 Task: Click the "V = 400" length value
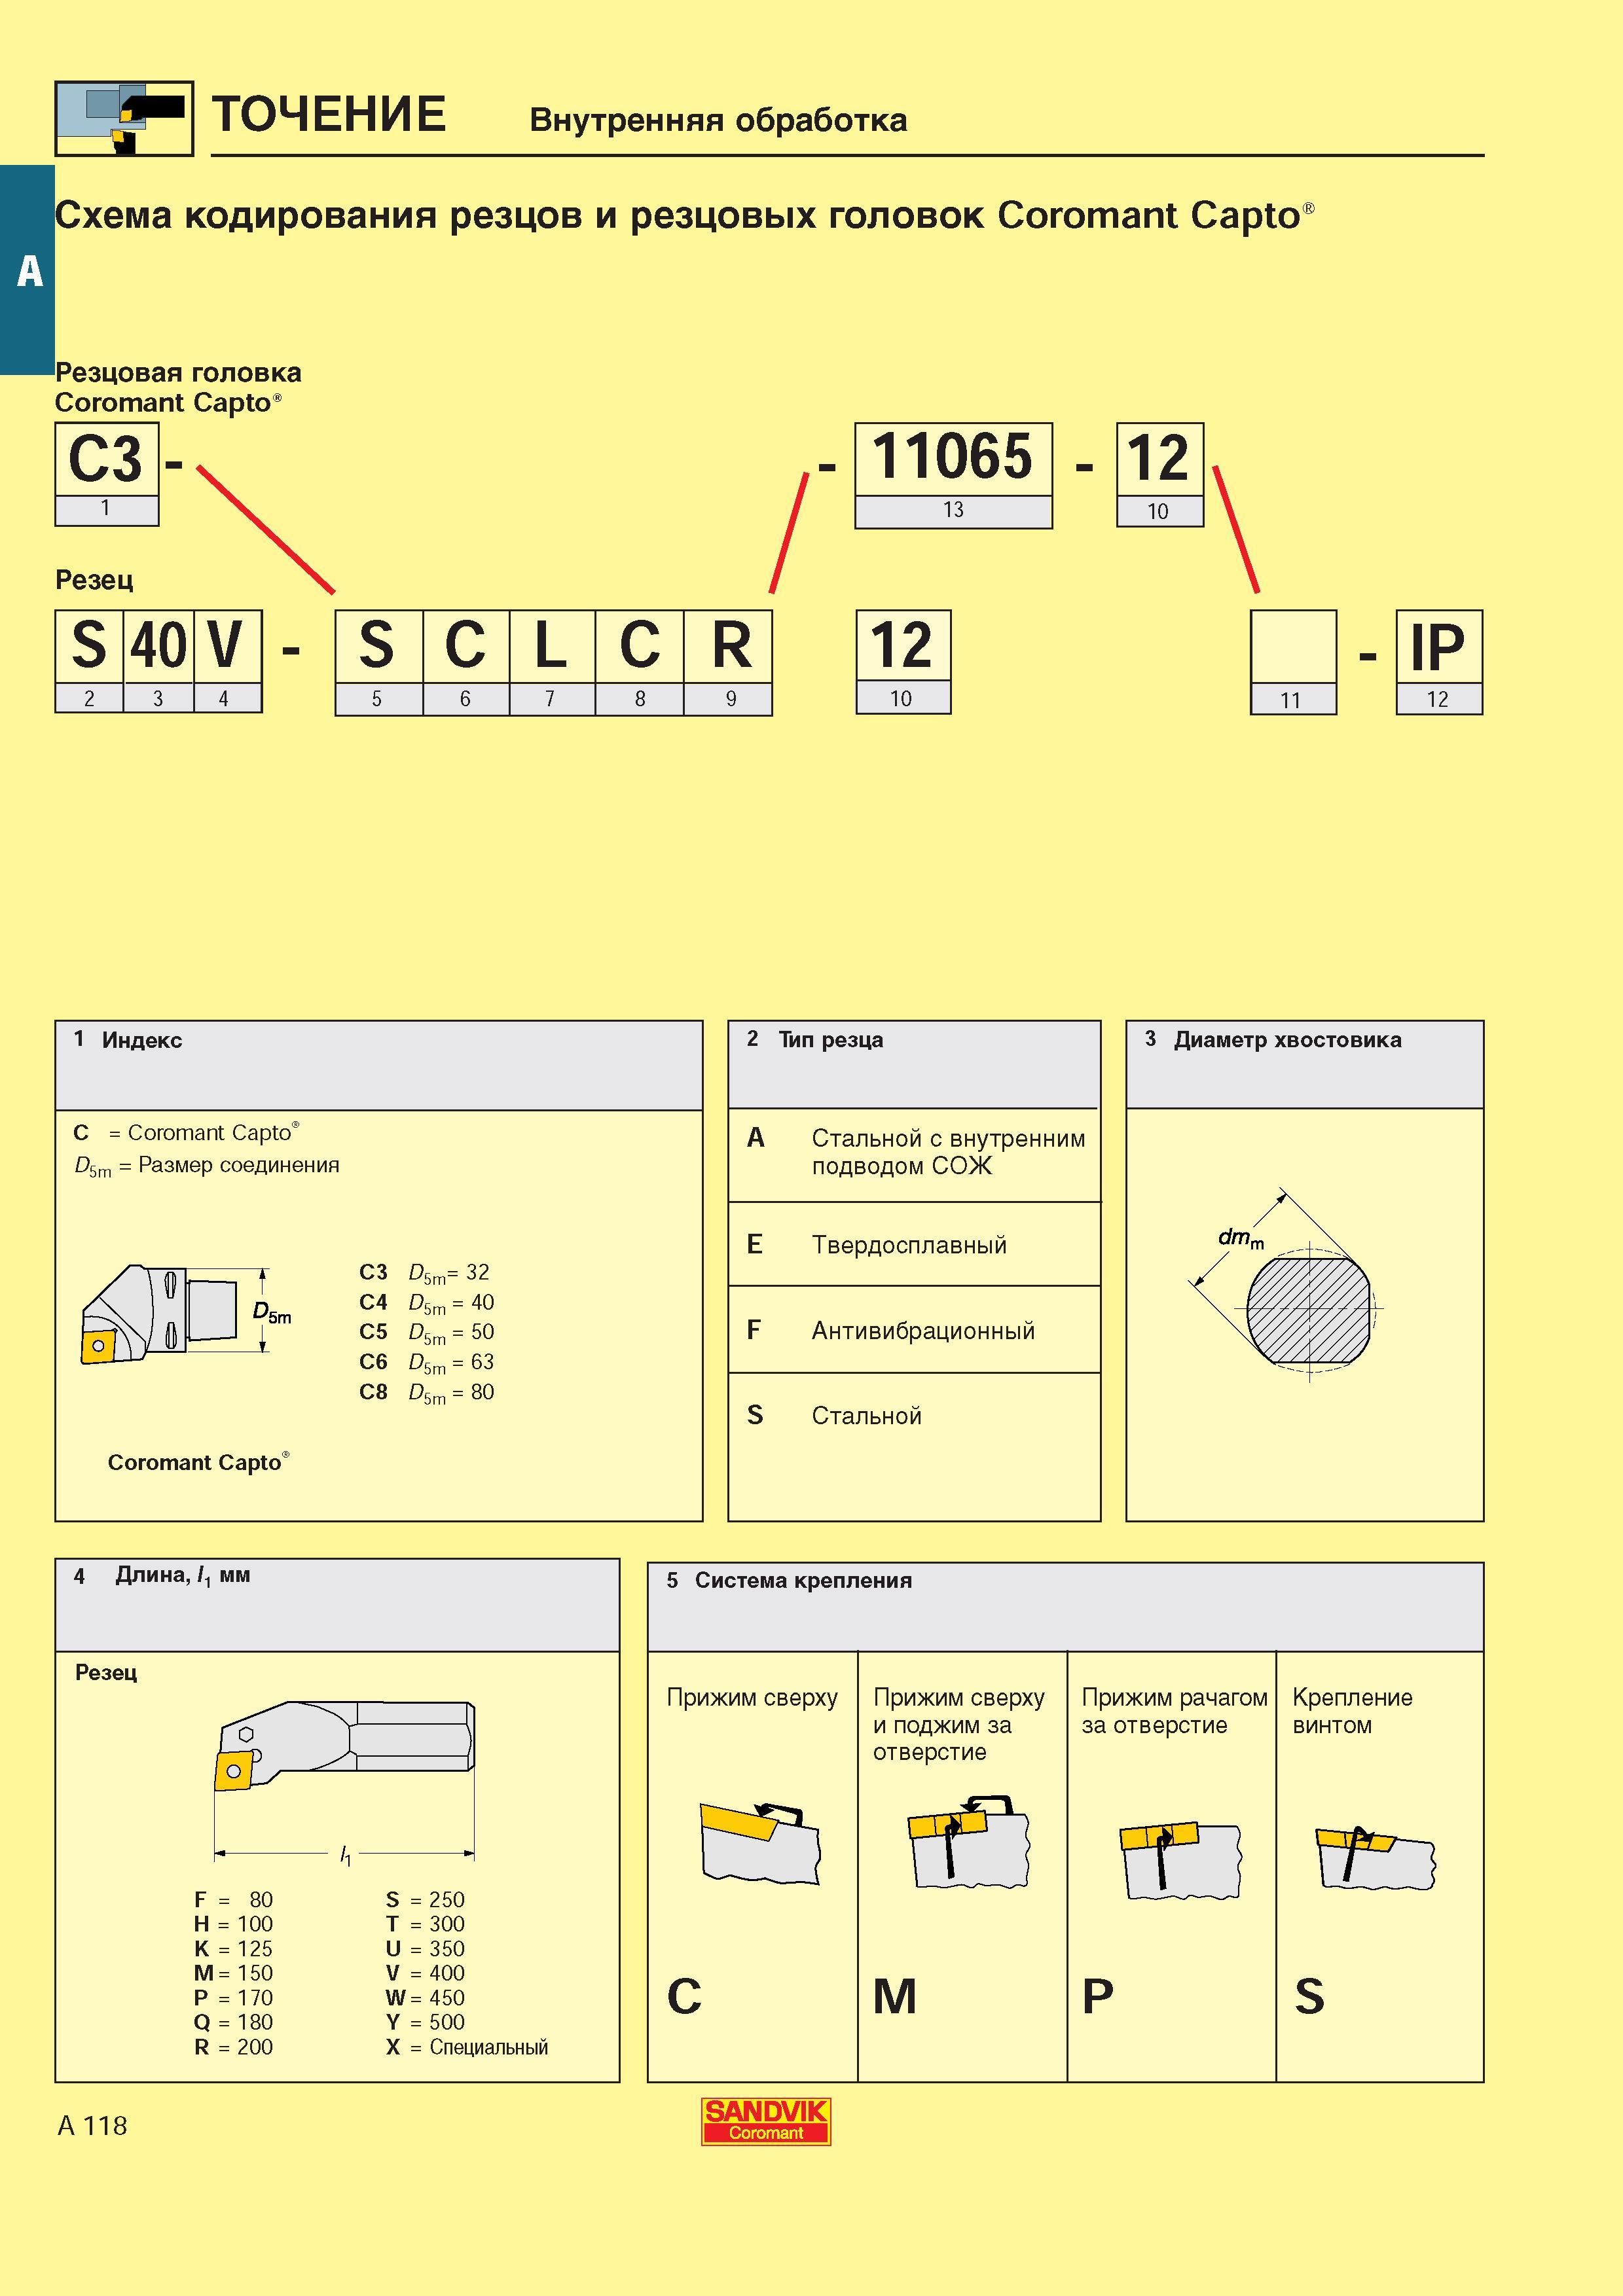click(x=425, y=1972)
